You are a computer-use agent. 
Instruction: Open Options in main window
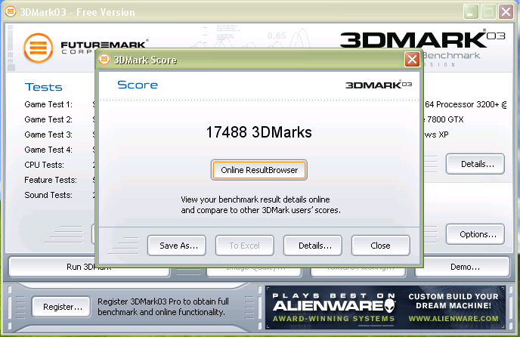(475, 234)
